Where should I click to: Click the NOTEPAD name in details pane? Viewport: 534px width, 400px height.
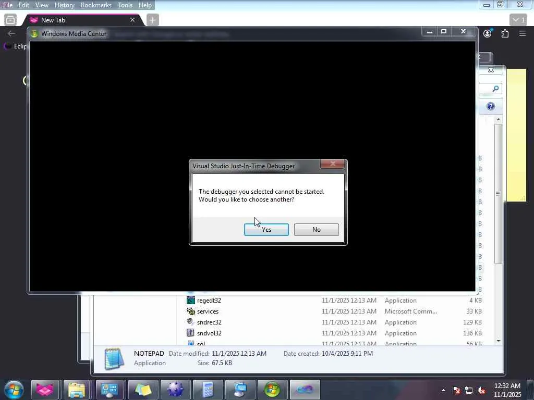(x=149, y=354)
